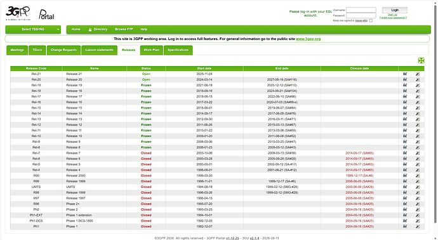Open the www.3gpp.org link

(x=308, y=39)
